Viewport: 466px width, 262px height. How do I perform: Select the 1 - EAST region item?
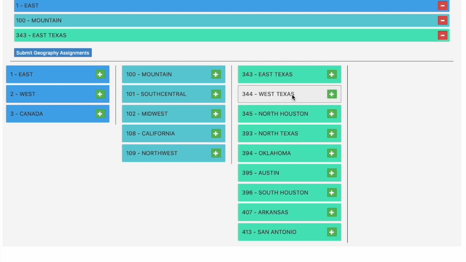pyautogui.click(x=58, y=74)
